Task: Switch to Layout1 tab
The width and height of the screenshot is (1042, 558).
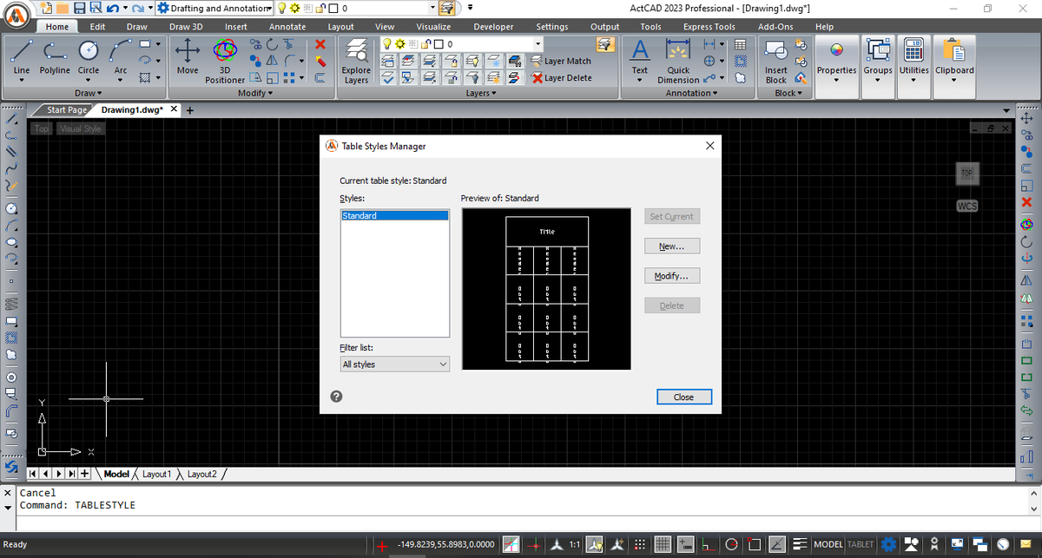Action: (x=156, y=474)
